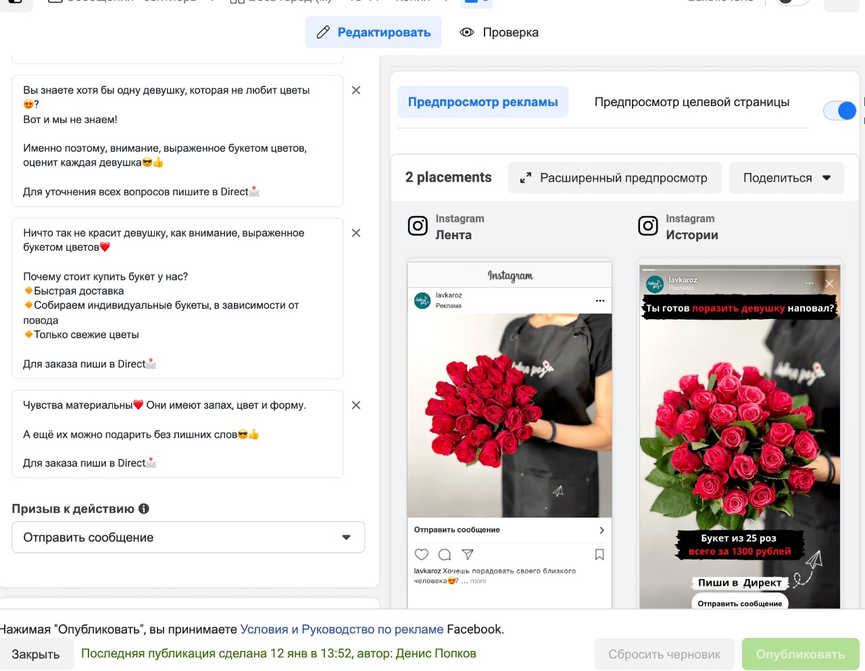Click the "Букет из 25 роз" story caption
Viewport: 865px width, 671px height.
point(739,539)
